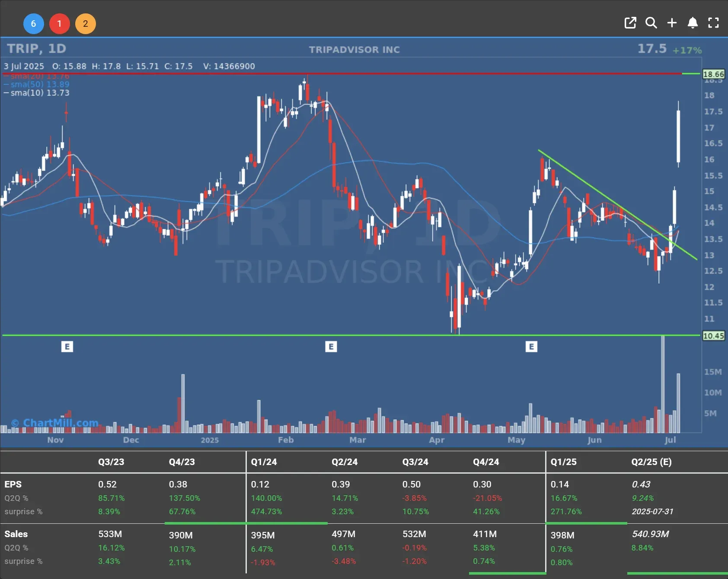Image resolution: width=728 pixels, height=579 pixels.
Task: Click the Q4/23 column header
Action: coord(182,462)
